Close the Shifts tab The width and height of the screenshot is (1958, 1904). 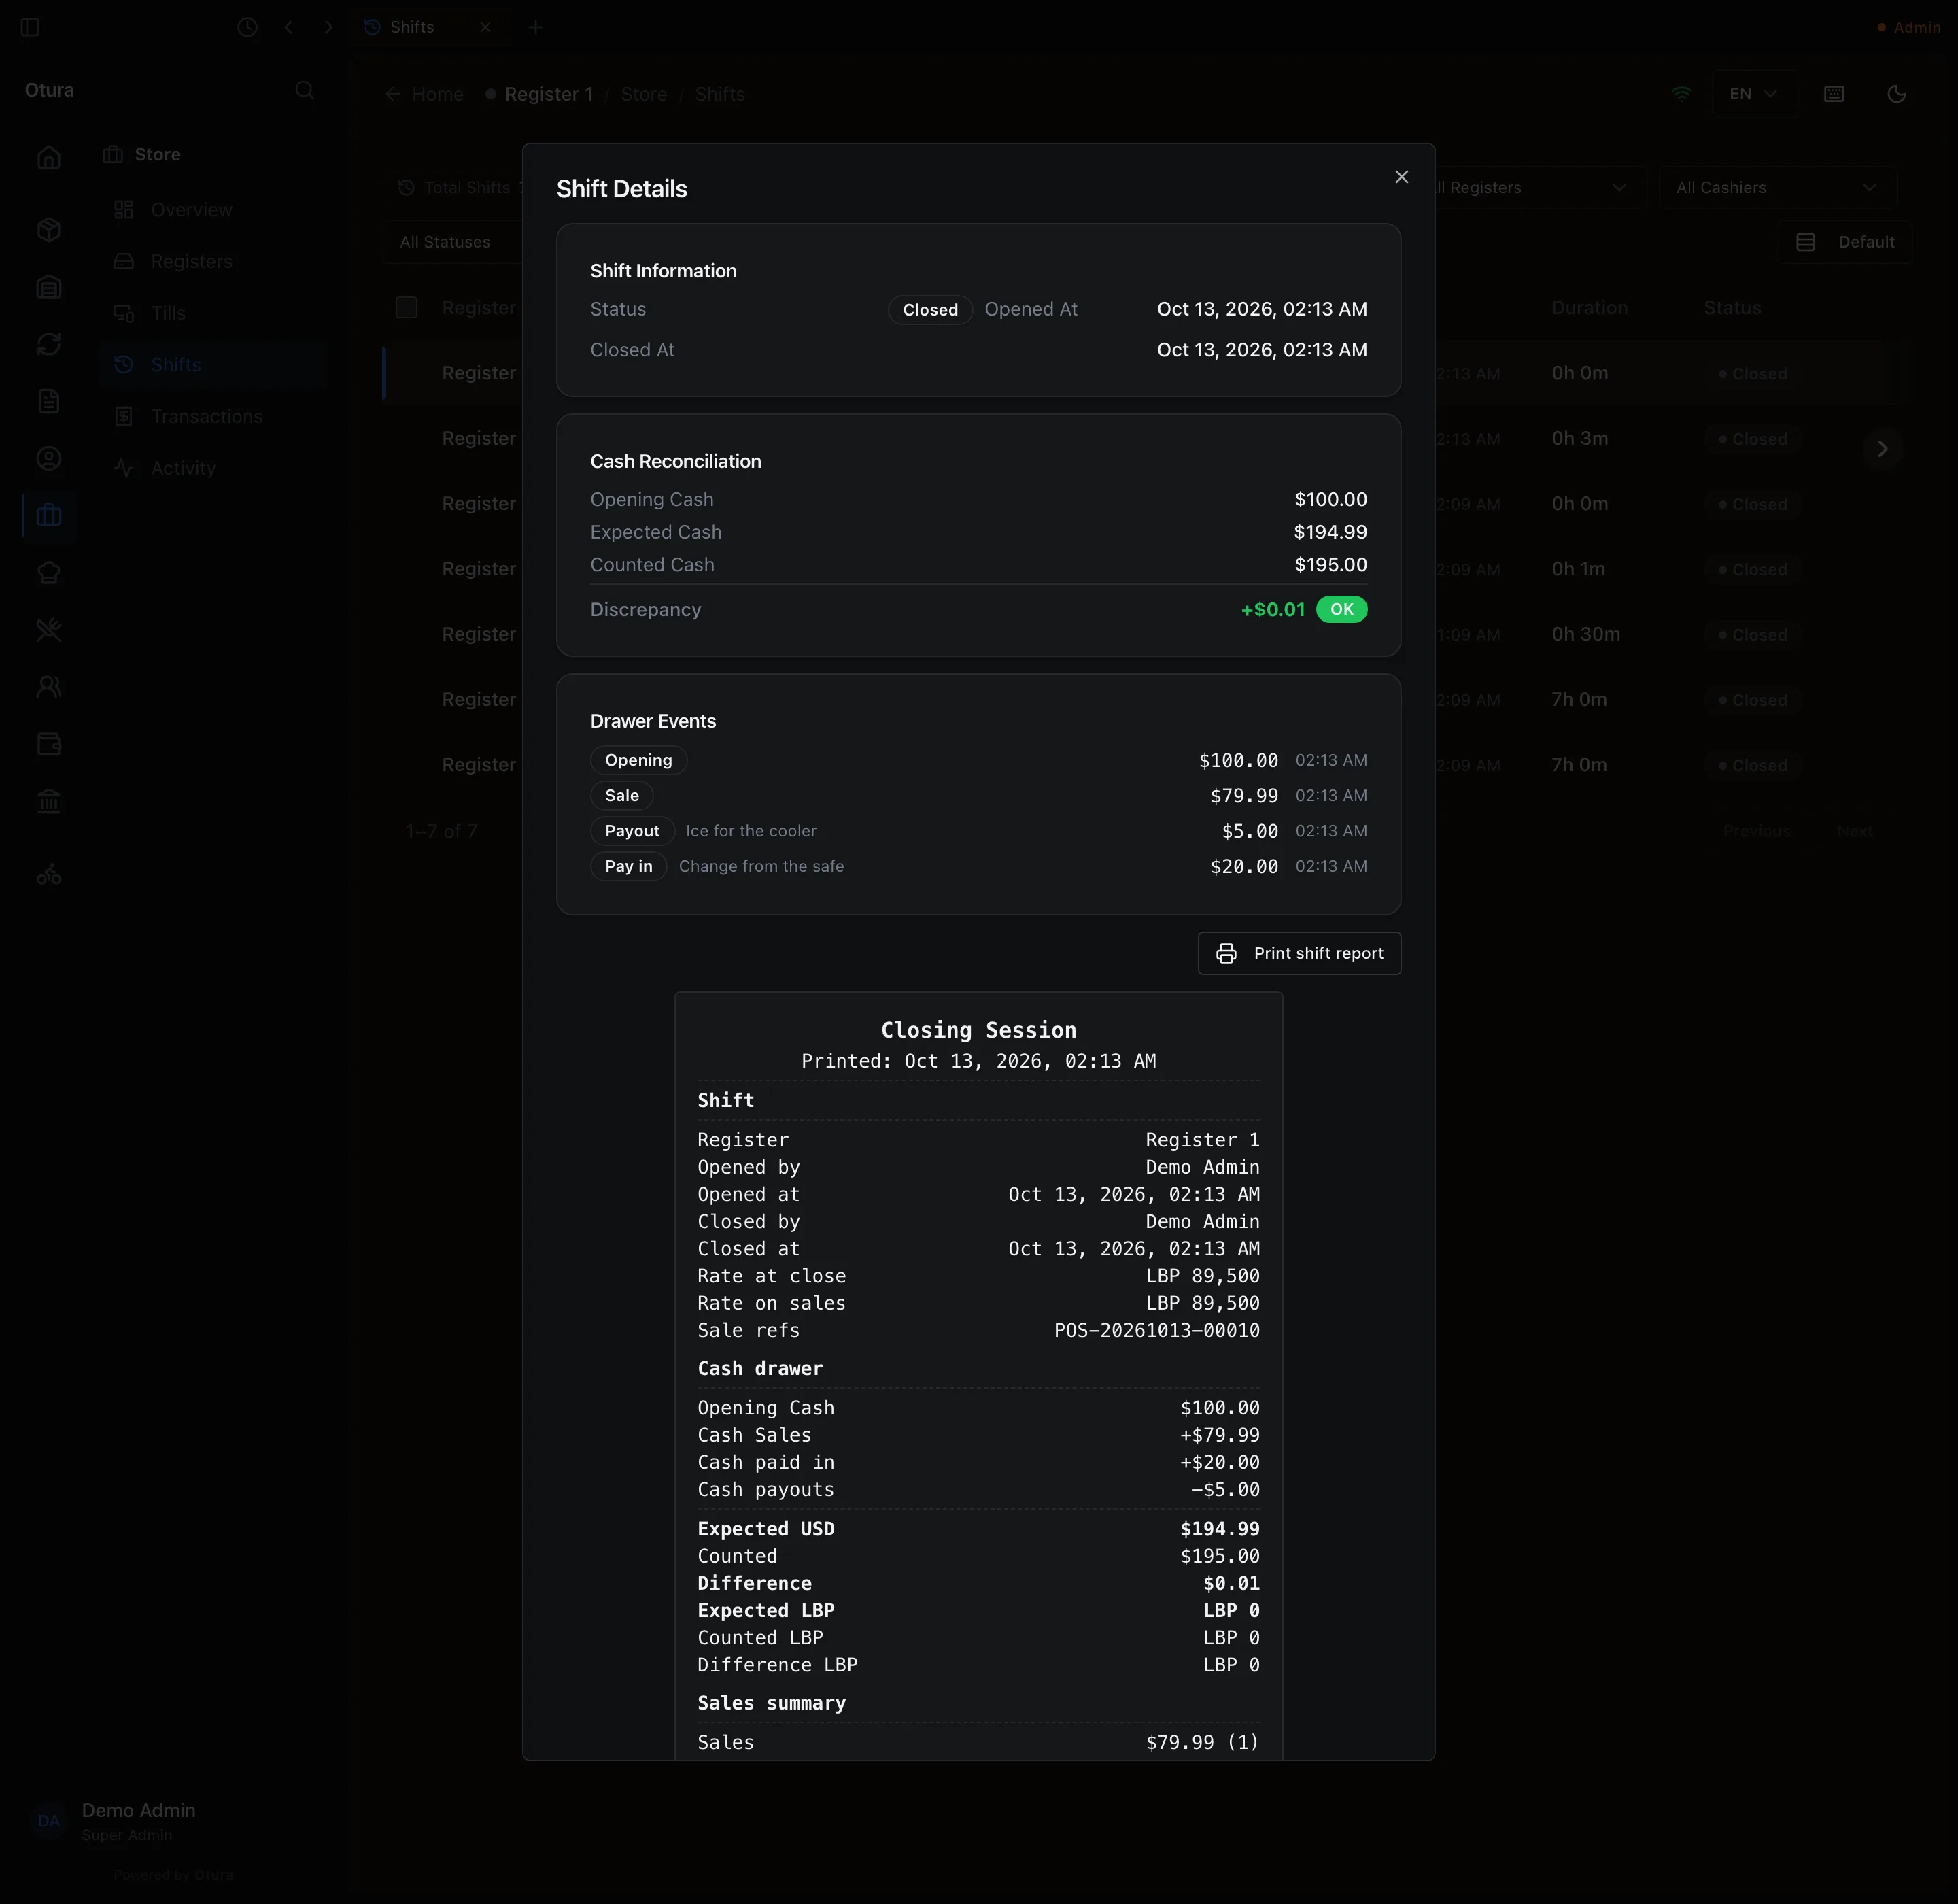click(x=485, y=27)
